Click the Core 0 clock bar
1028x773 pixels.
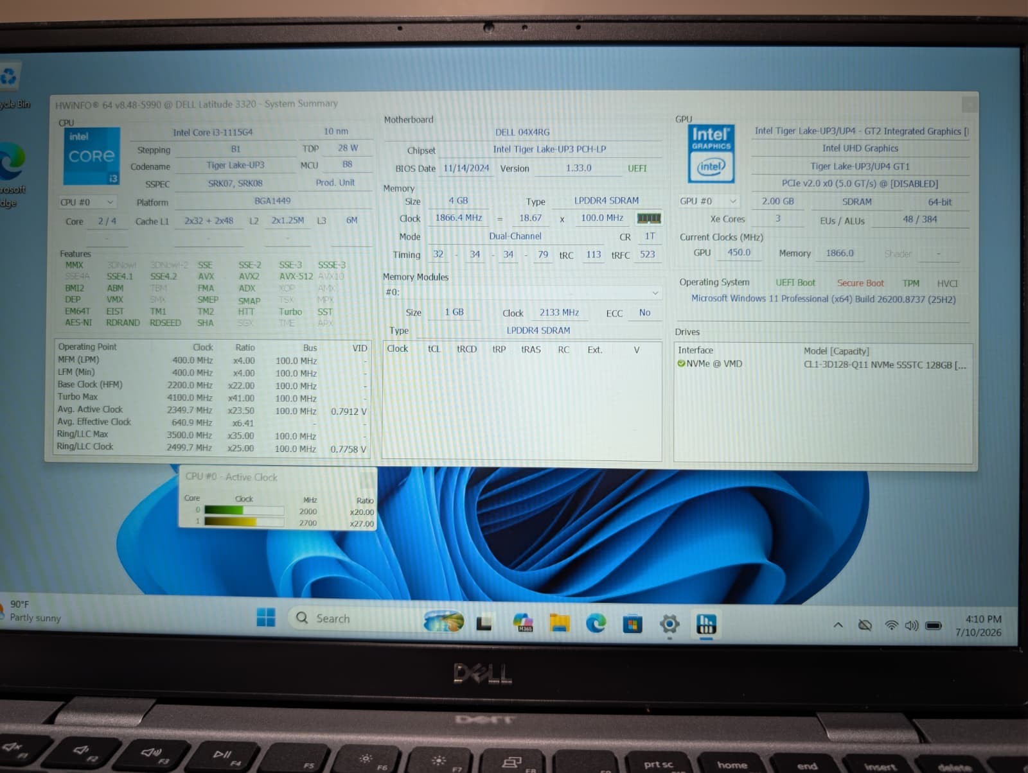coord(244,510)
